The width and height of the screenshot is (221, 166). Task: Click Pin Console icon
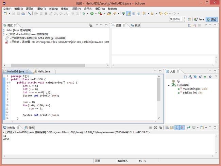click(189, 128)
